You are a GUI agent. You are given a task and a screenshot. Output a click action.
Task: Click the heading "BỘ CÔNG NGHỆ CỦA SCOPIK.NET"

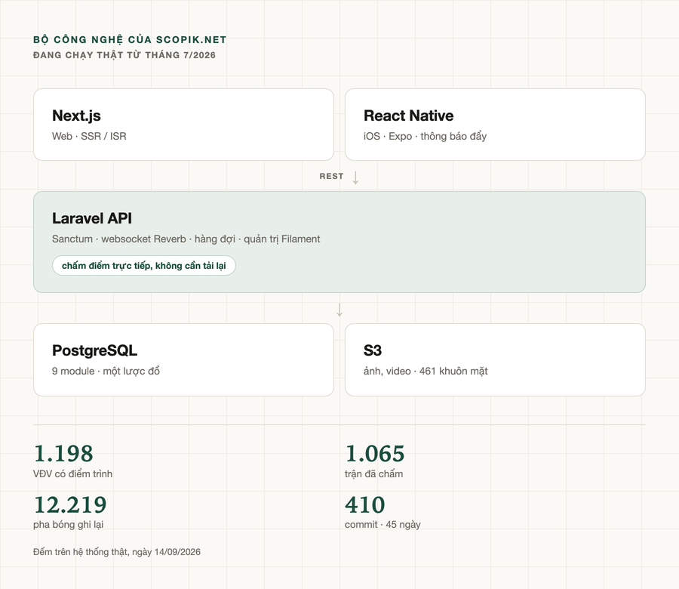(130, 39)
